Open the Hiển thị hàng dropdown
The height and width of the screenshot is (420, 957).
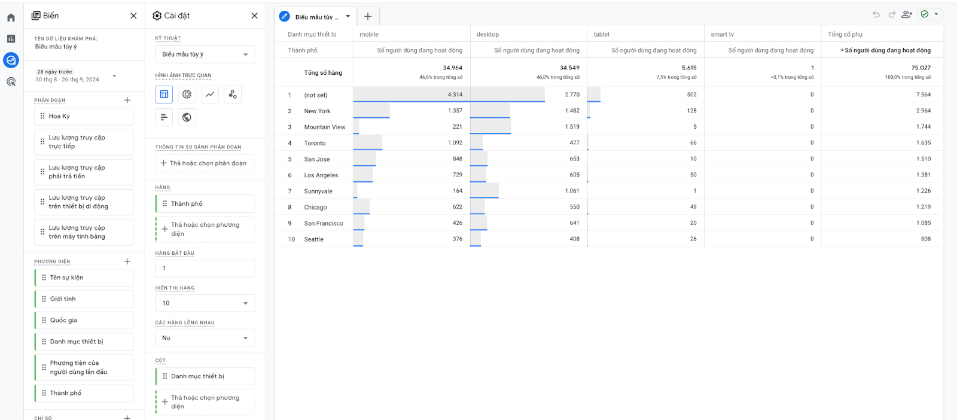pyautogui.click(x=205, y=303)
